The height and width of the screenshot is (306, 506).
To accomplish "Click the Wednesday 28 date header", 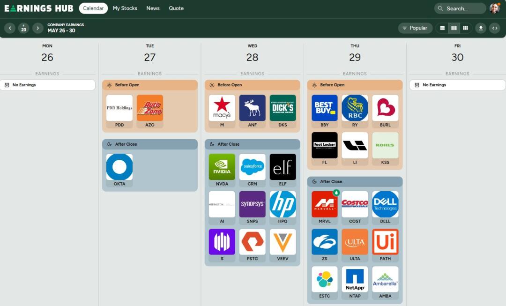I will tap(253, 53).
